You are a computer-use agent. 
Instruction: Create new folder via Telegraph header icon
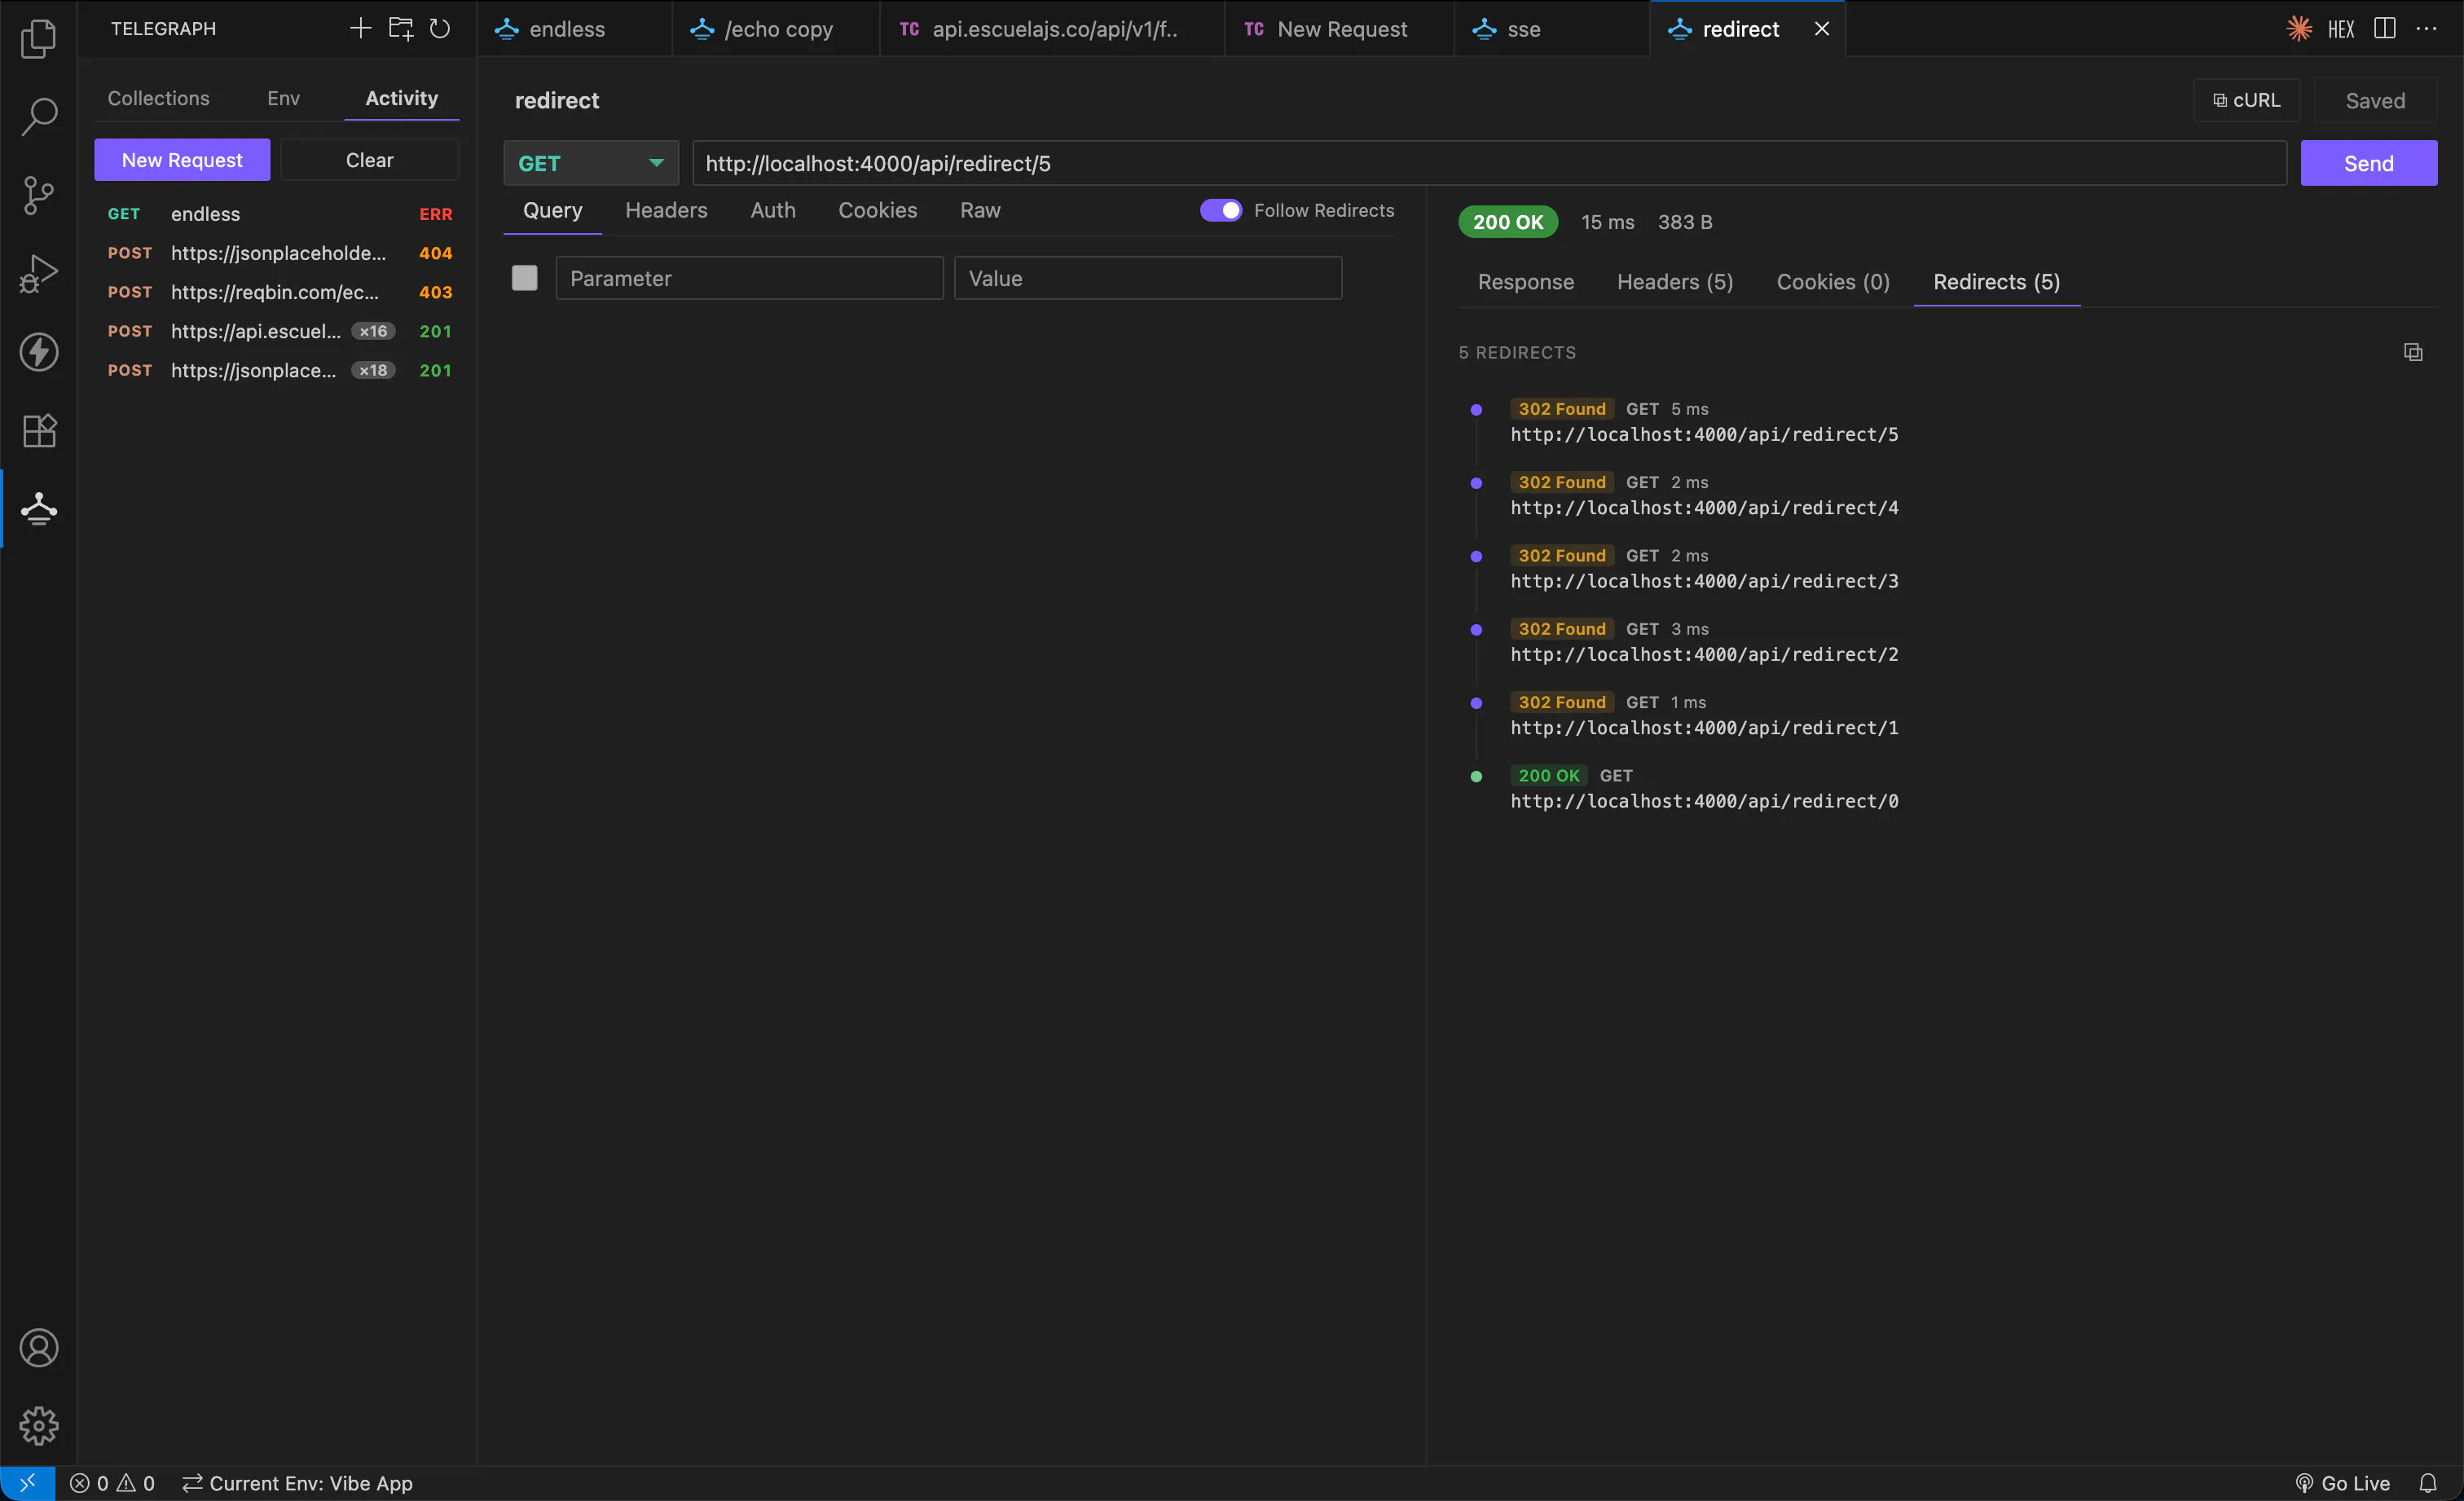tap(400, 28)
